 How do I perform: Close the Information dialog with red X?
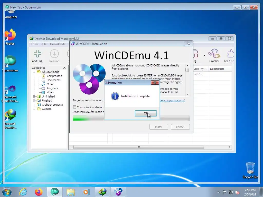(x=155, y=82)
